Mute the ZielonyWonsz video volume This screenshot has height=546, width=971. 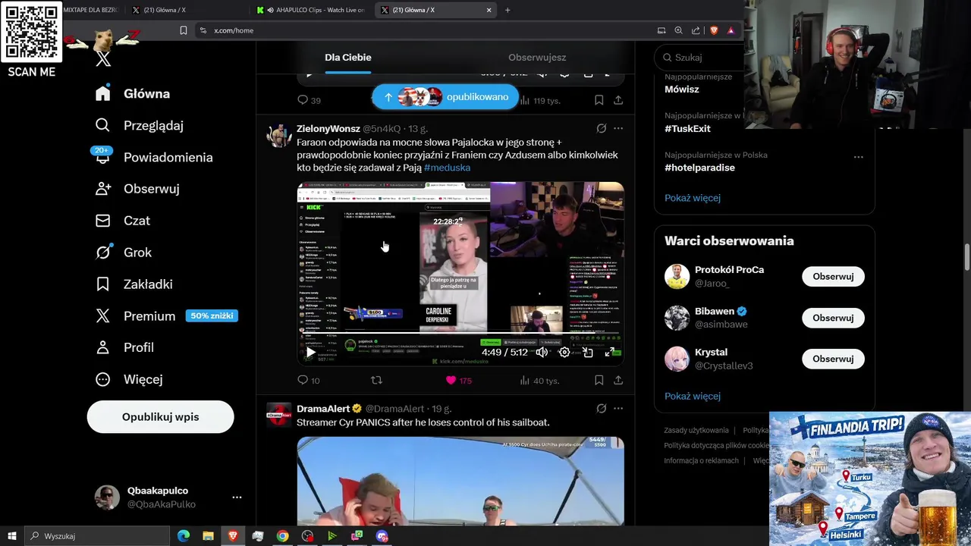pos(542,352)
